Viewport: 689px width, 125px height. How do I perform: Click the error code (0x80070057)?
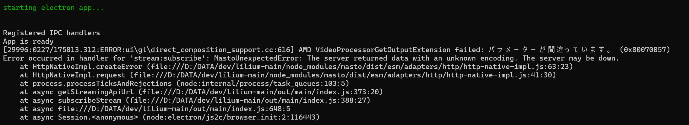pyautogui.click(x=645, y=50)
